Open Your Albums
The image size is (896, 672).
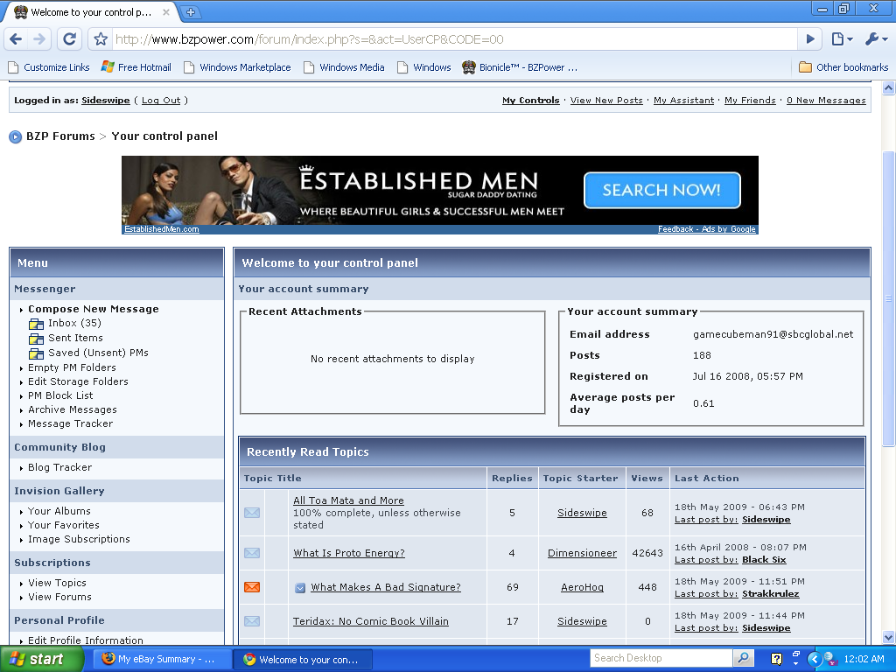pos(59,511)
